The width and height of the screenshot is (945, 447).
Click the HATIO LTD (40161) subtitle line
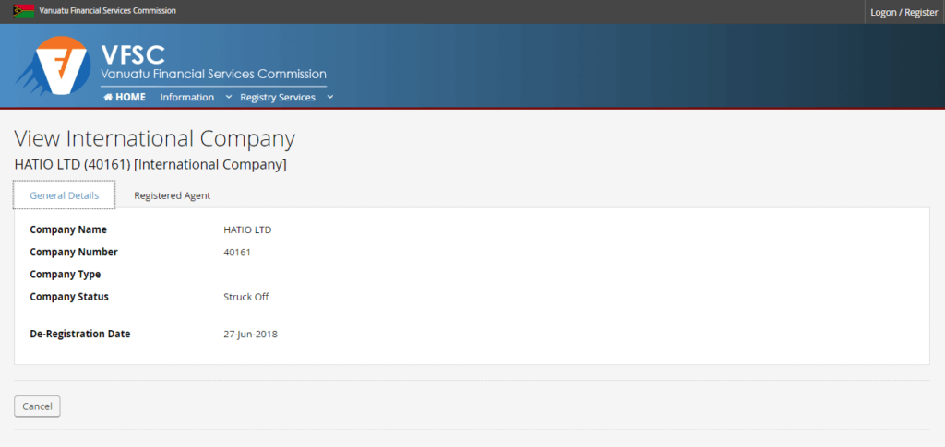[x=150, y=164]
